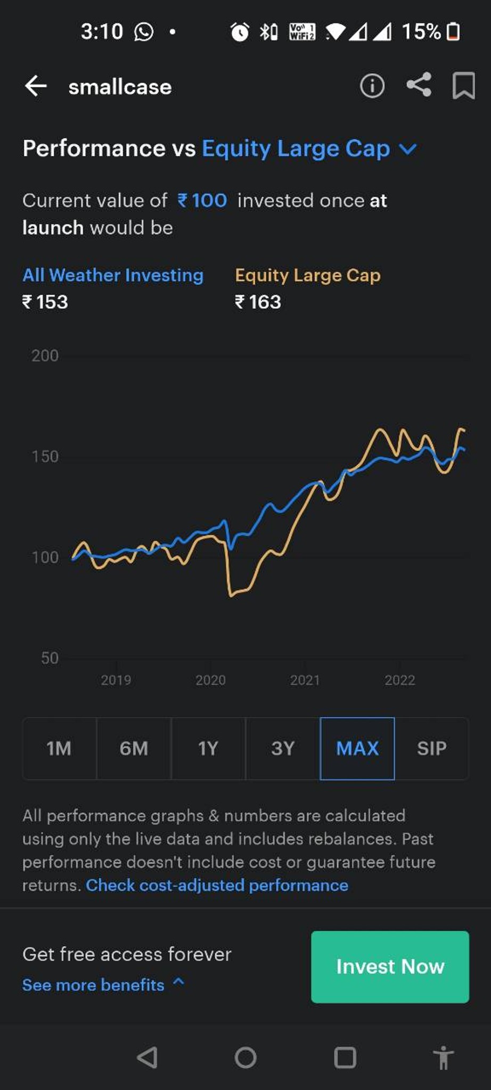Screen dimensions: 491x1090
Task: Open recent apps square button
Action: (345, 1057)
